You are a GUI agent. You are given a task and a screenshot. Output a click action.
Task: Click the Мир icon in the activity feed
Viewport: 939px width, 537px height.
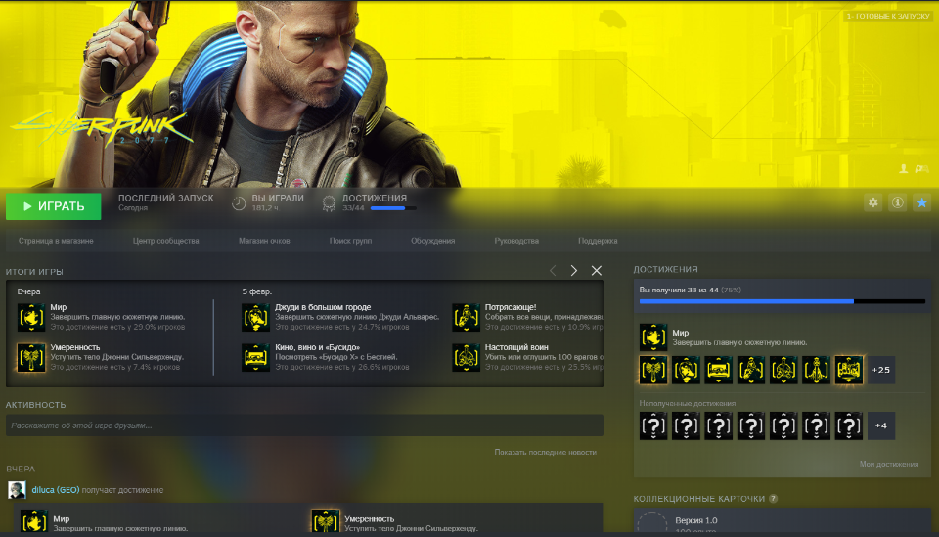tap(33, 522)
